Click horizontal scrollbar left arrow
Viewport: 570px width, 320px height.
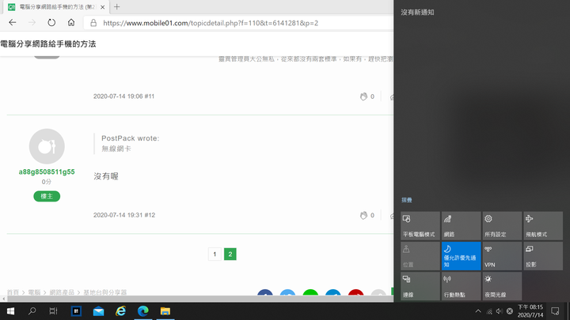point(3,299)
